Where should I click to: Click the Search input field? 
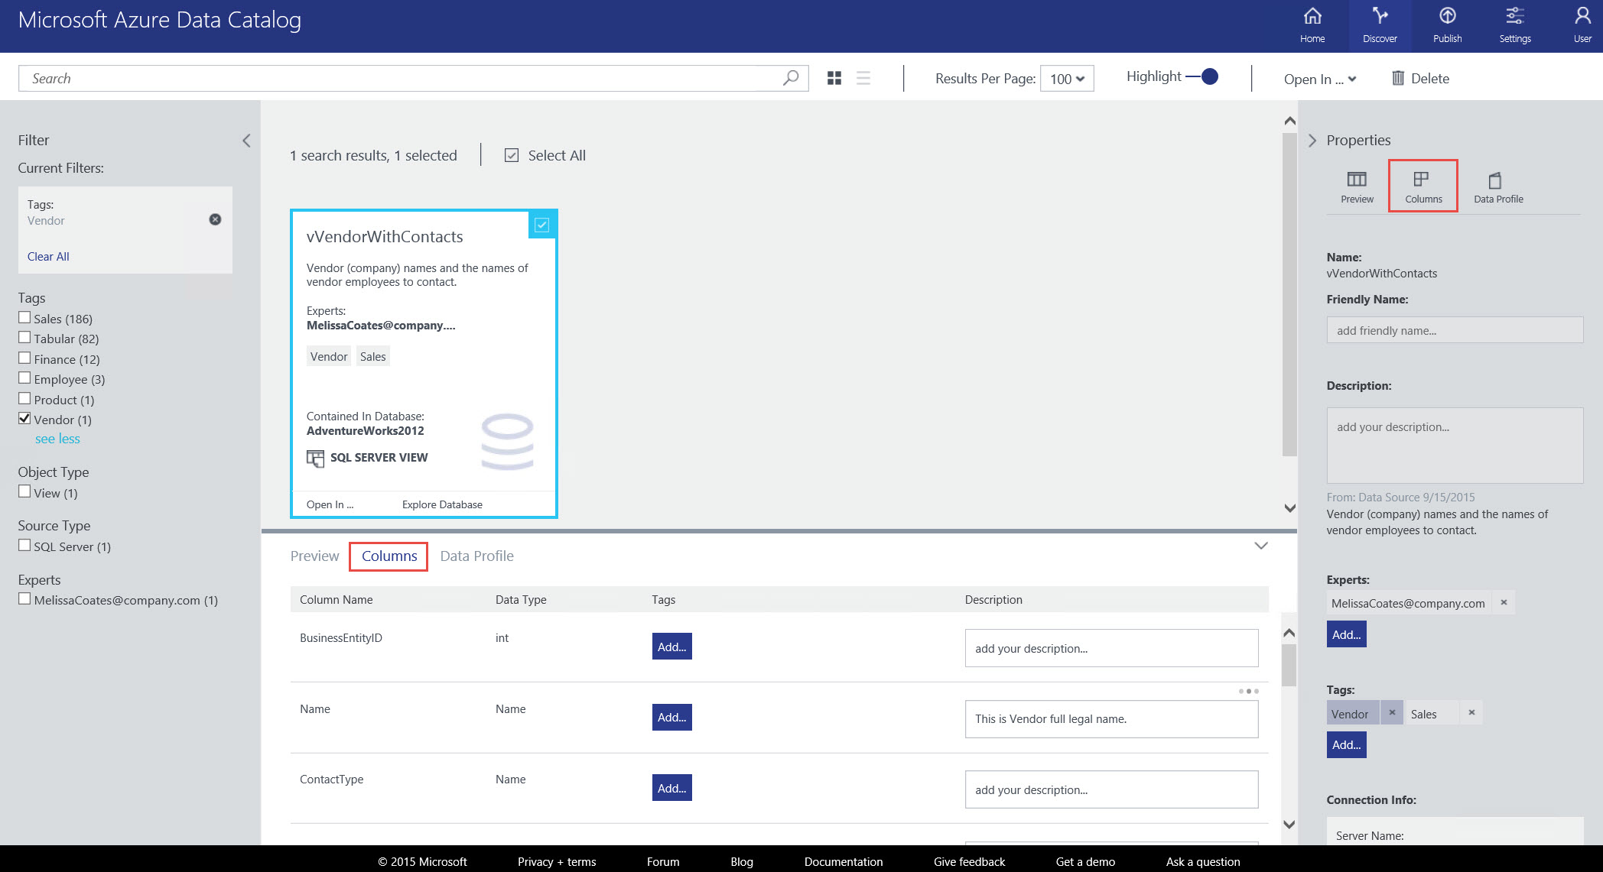[413, 78]
